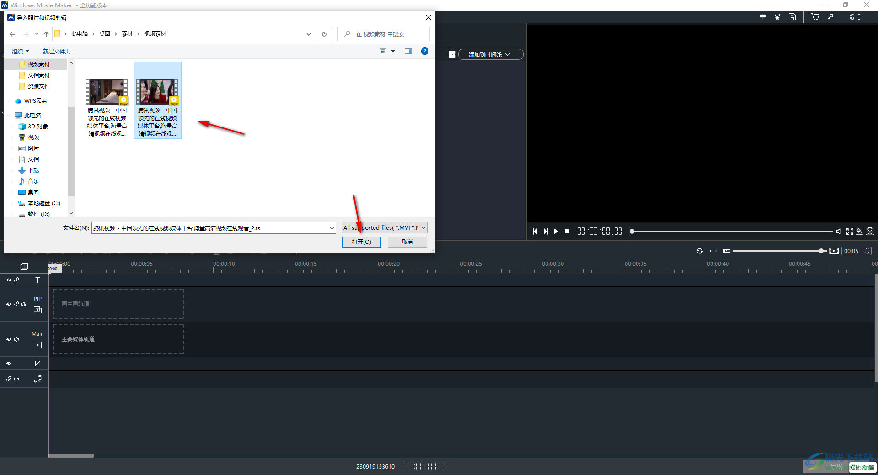878x475 pixels.
Task: Open the 组织 menu dropdown
Action: click(21, 51)
